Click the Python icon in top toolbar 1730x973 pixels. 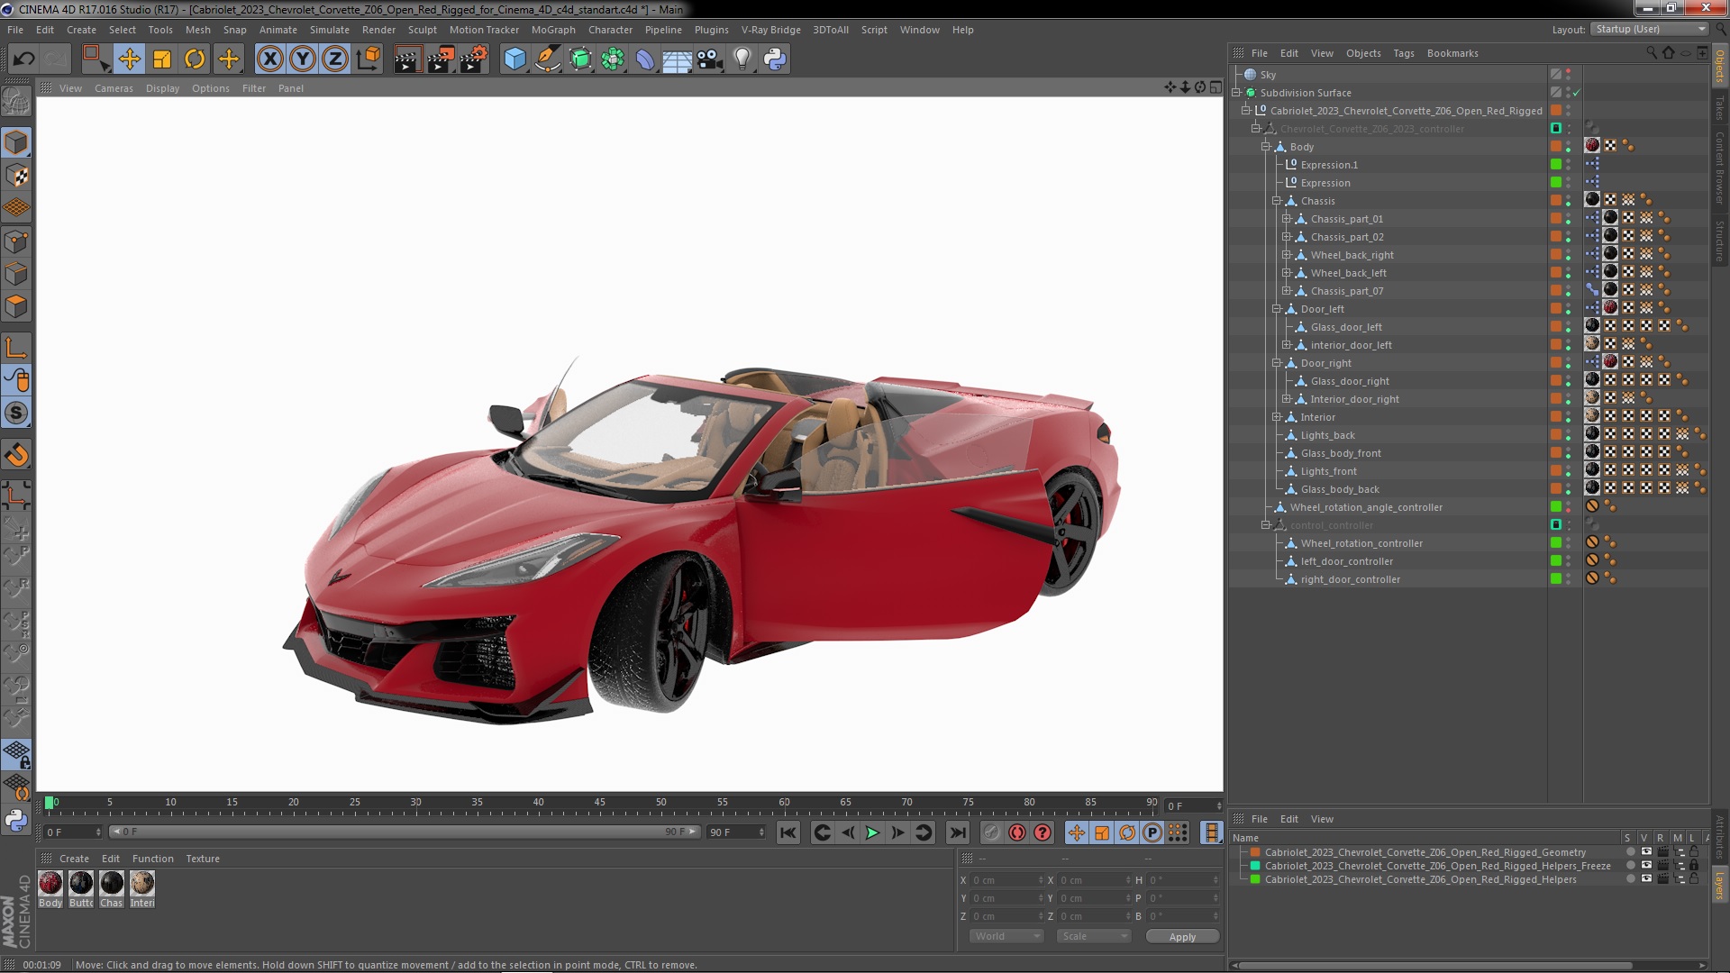[x=775, y=59]
